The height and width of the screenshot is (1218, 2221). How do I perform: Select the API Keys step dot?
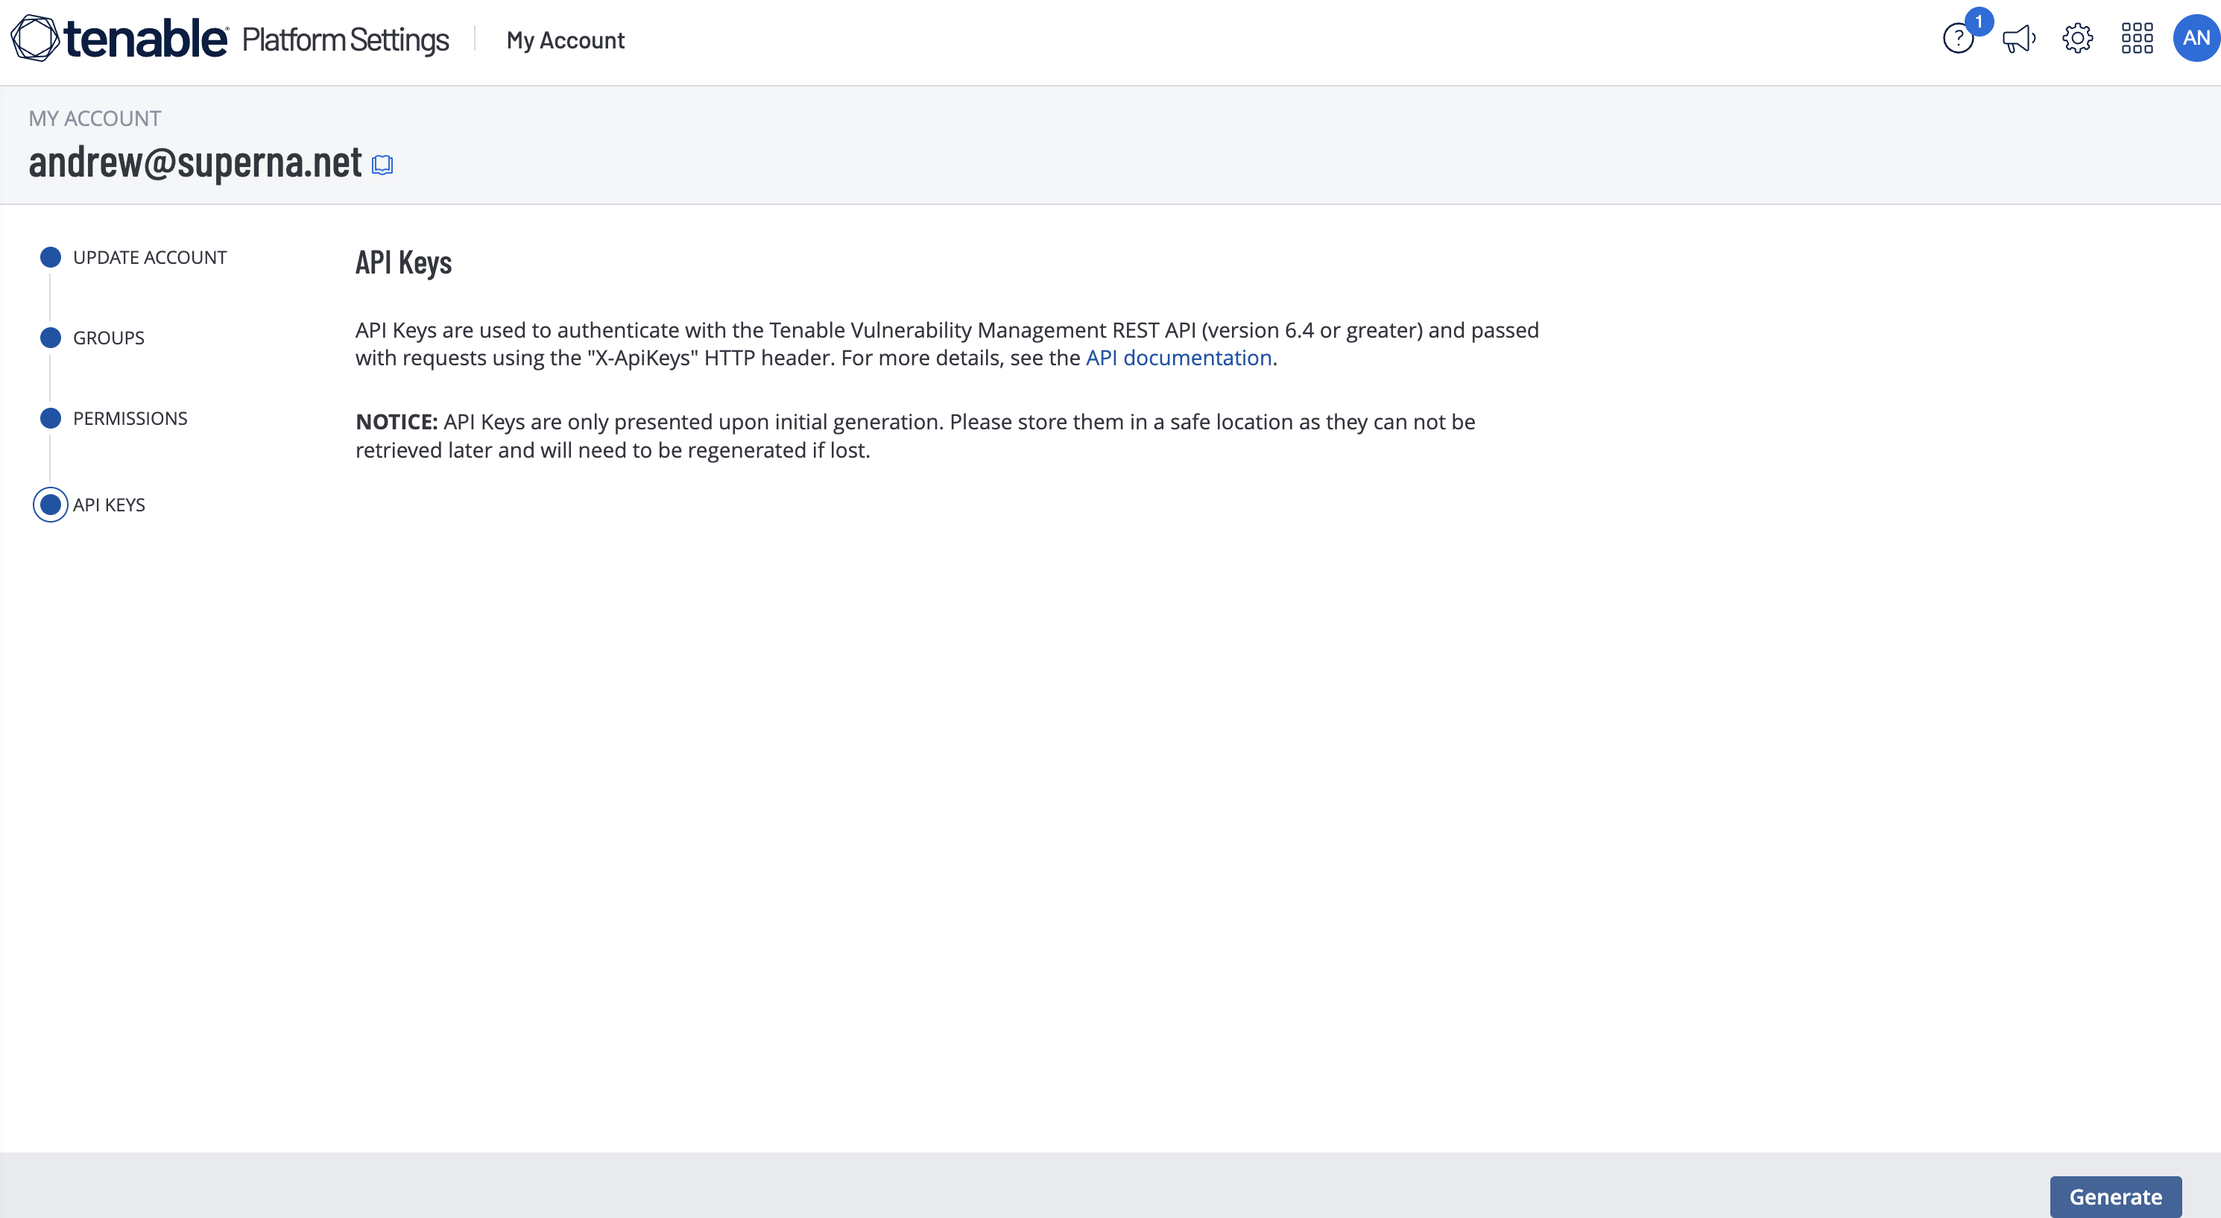[51, 505]
